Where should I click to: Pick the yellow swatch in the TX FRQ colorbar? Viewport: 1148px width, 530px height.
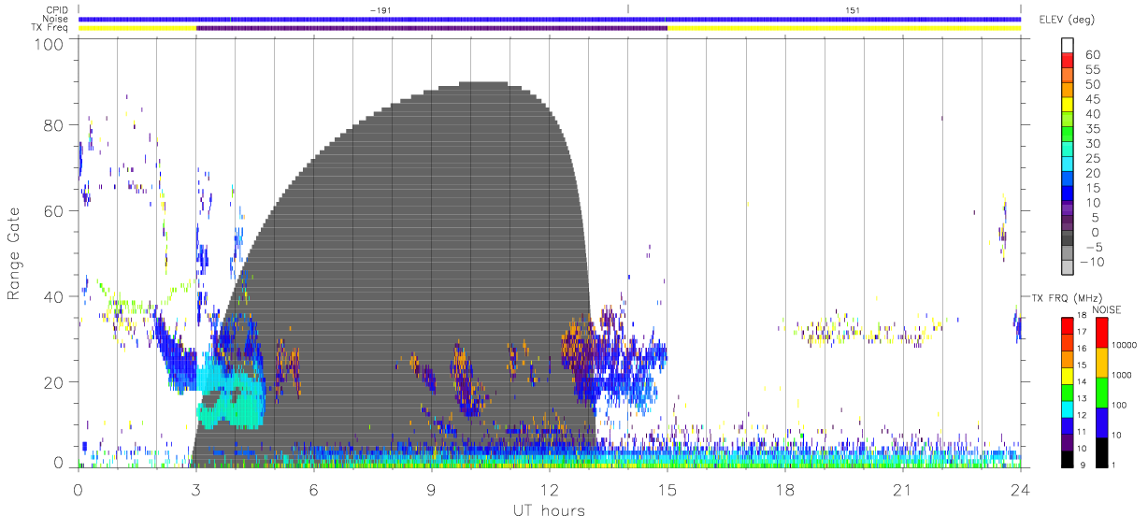1068,374
